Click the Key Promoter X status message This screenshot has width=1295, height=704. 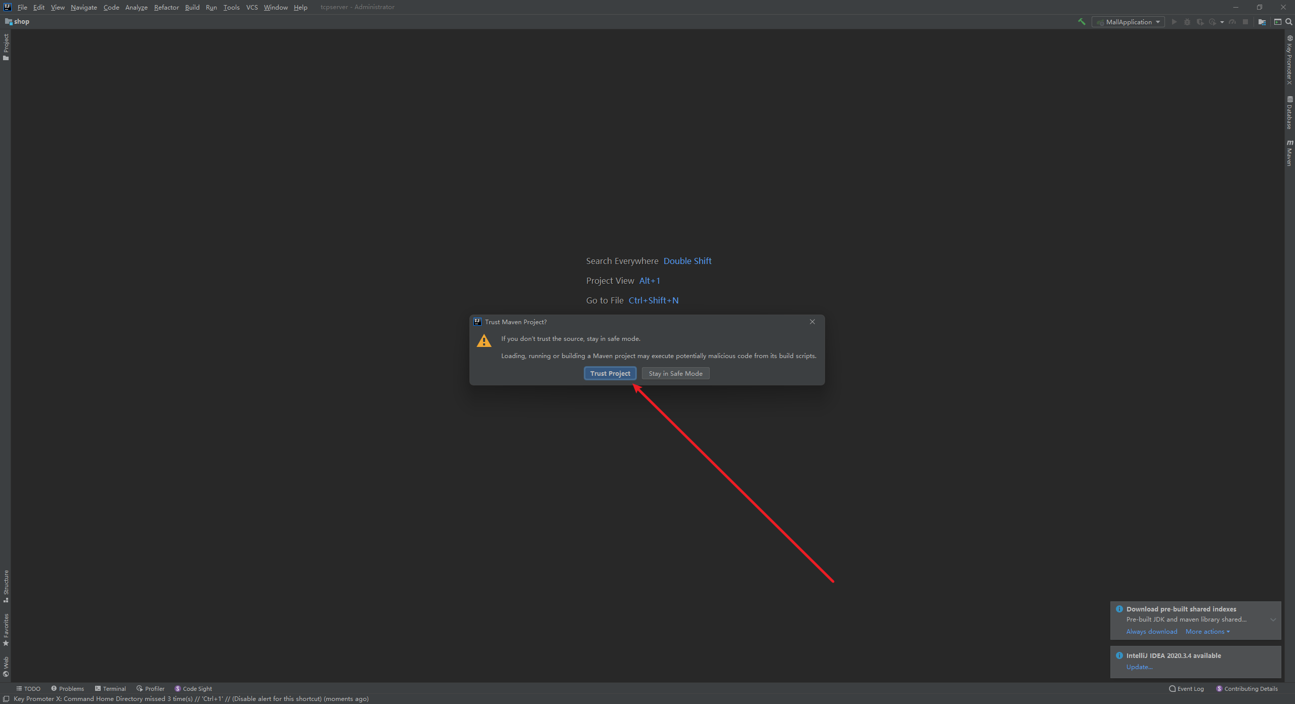(191, 698)
